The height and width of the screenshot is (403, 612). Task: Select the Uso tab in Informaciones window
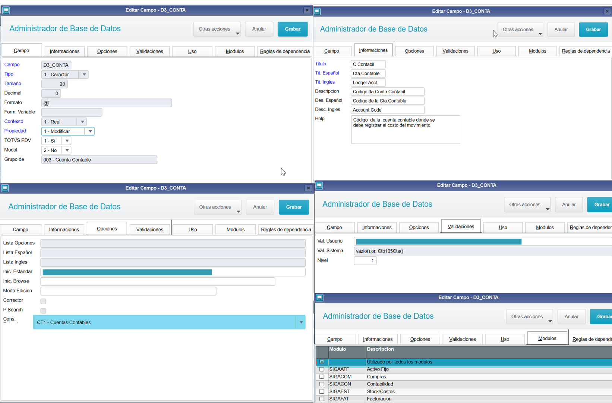coord(496,51)
